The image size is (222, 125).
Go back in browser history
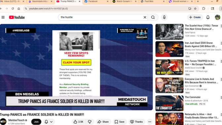coord(1,9)
